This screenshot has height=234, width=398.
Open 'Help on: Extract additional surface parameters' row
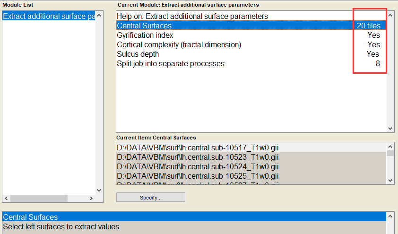[x=251, y=16]
